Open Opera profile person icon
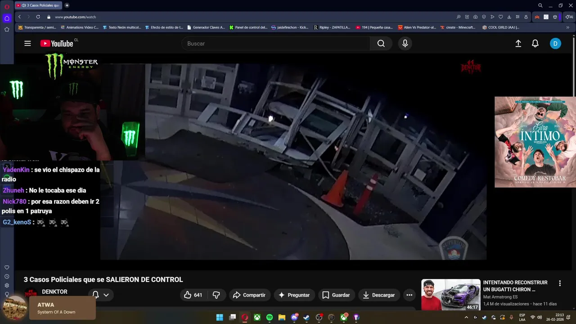Screen dimensions: 576x324 [x=526, y=17]
